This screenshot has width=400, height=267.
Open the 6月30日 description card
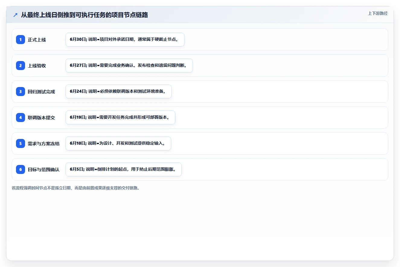tap(125, 40)
